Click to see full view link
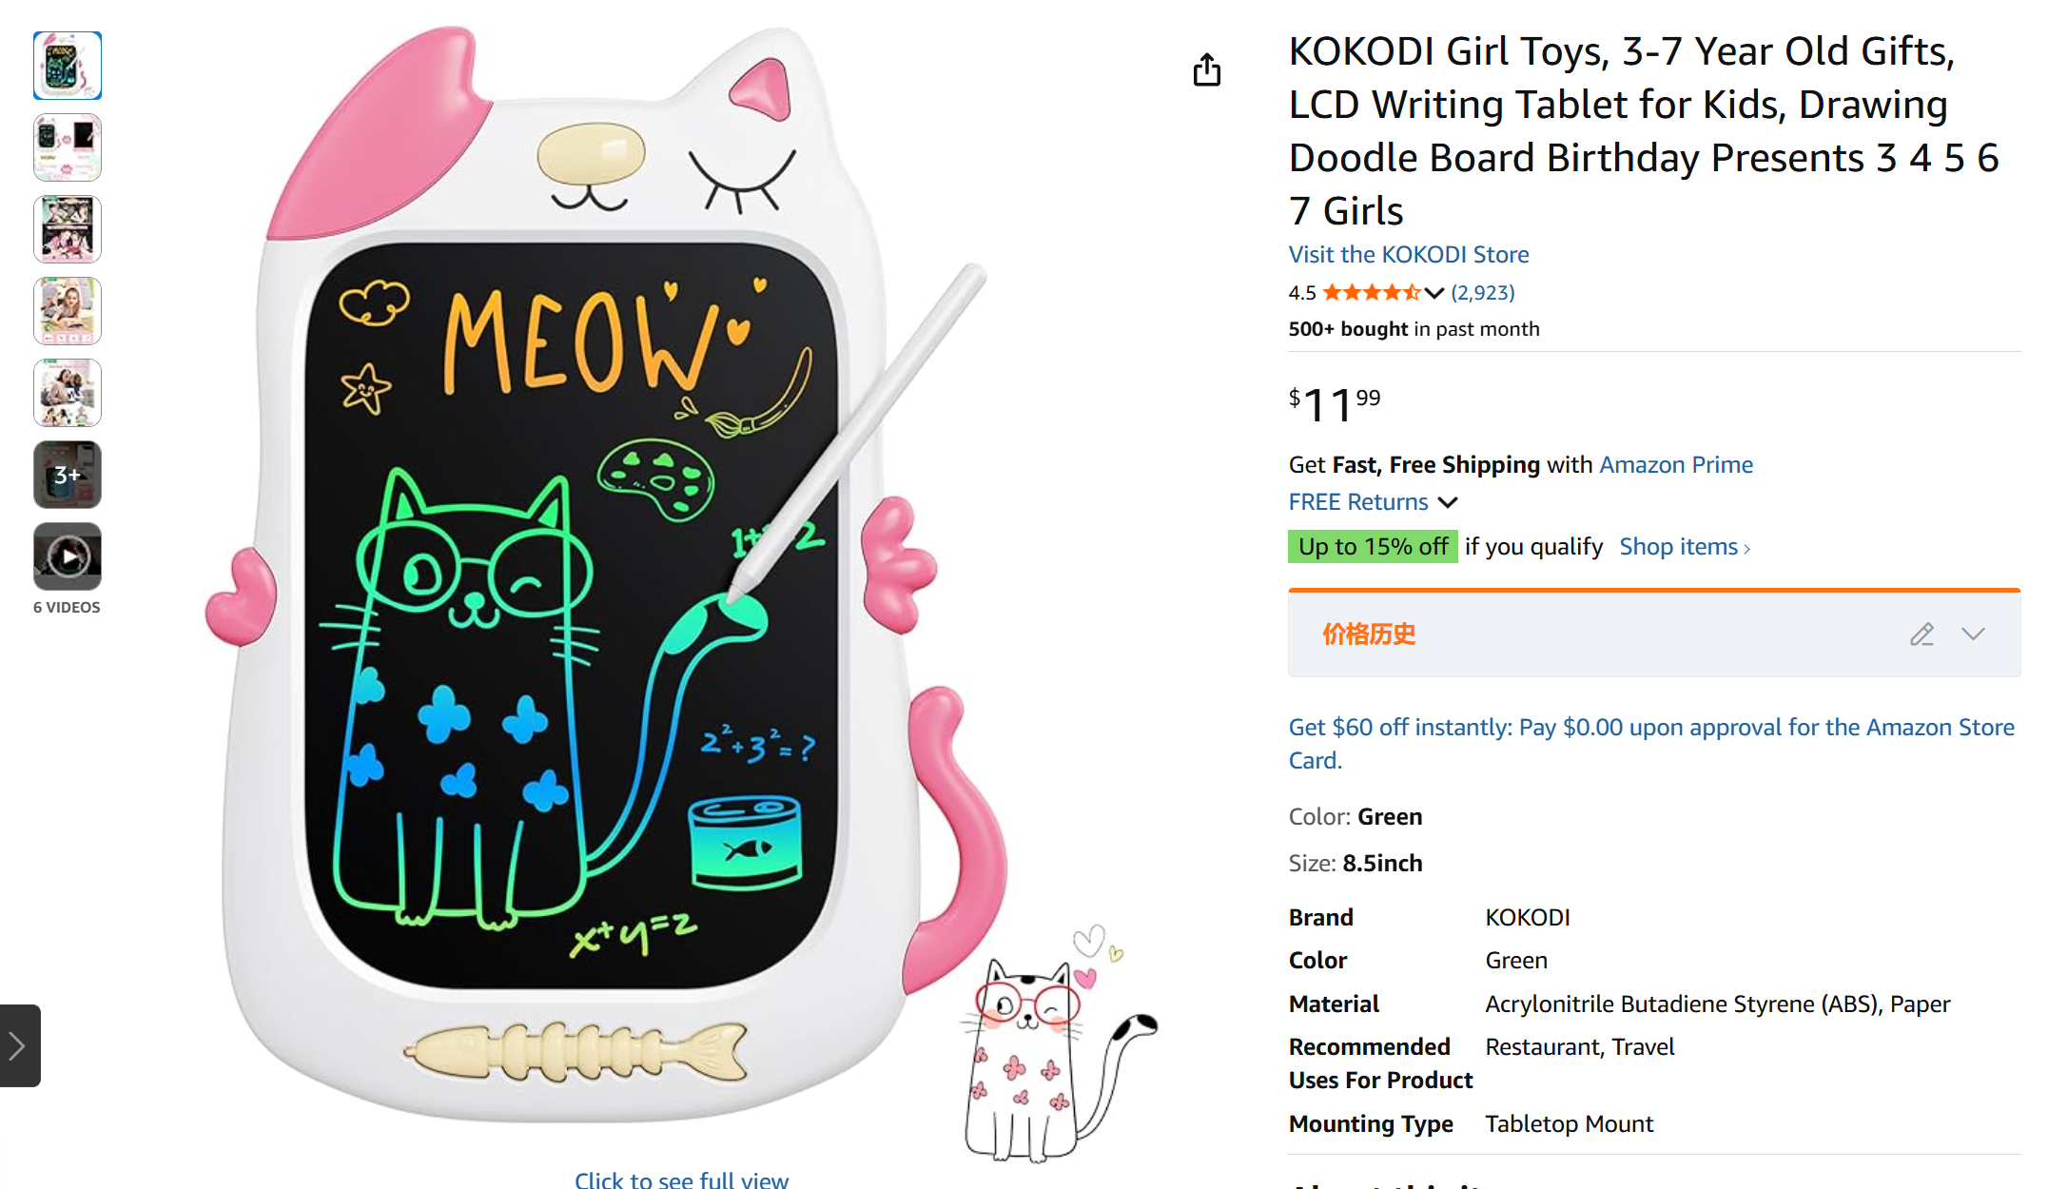The image size is (2048, 1189). 681,1179
